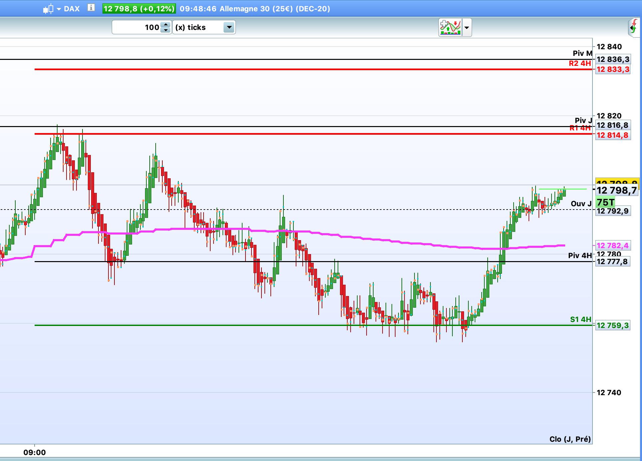Click the magenta 12 782,4 price label
This screenshot has width=642, height=461.
coord(612,245)
